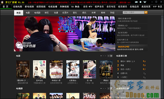This screenshot has height=99, width=164.
Task: Open the 搞笑视频 top tab
Action: pyautogui.click(x=41, y=7)
